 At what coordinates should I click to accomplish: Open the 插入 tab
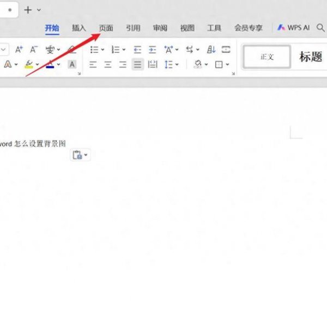(x=79, y=28)
